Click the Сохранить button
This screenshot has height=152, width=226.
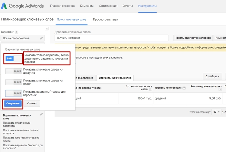point(13,103)
